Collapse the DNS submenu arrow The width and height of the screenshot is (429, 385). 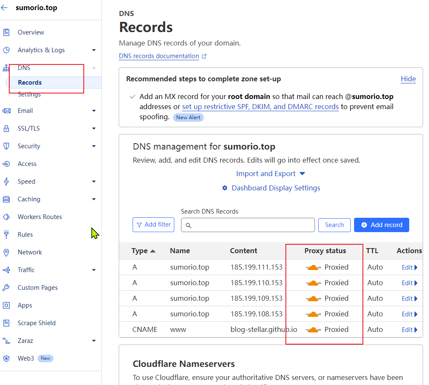point(94,68)
